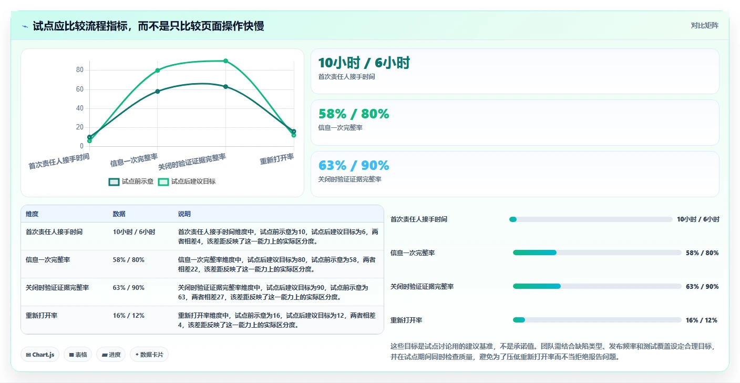The image size is (740, 383).
Task: Click the 信息一次完整率 chart axis label
Action: click(x=134, y=159)
